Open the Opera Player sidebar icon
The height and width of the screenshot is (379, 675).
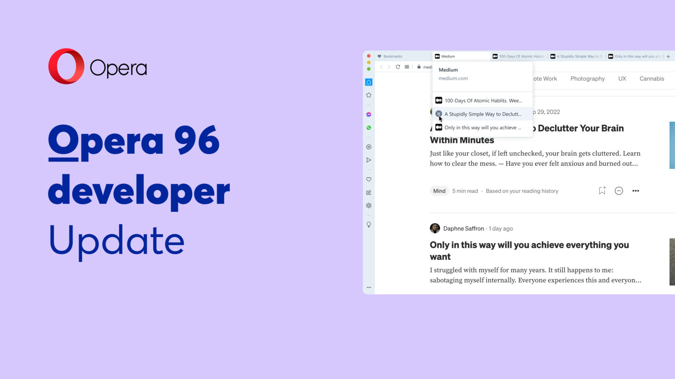(369, 147)
